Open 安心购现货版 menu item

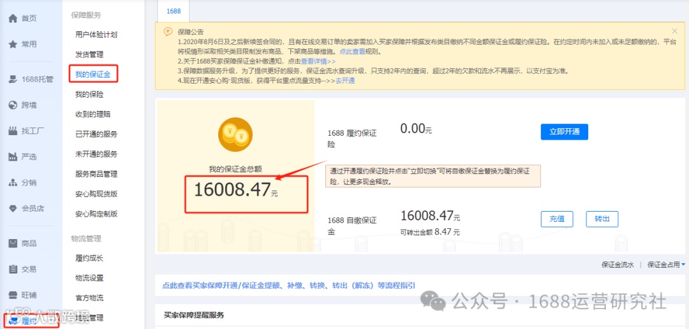[x=96, y=194]
